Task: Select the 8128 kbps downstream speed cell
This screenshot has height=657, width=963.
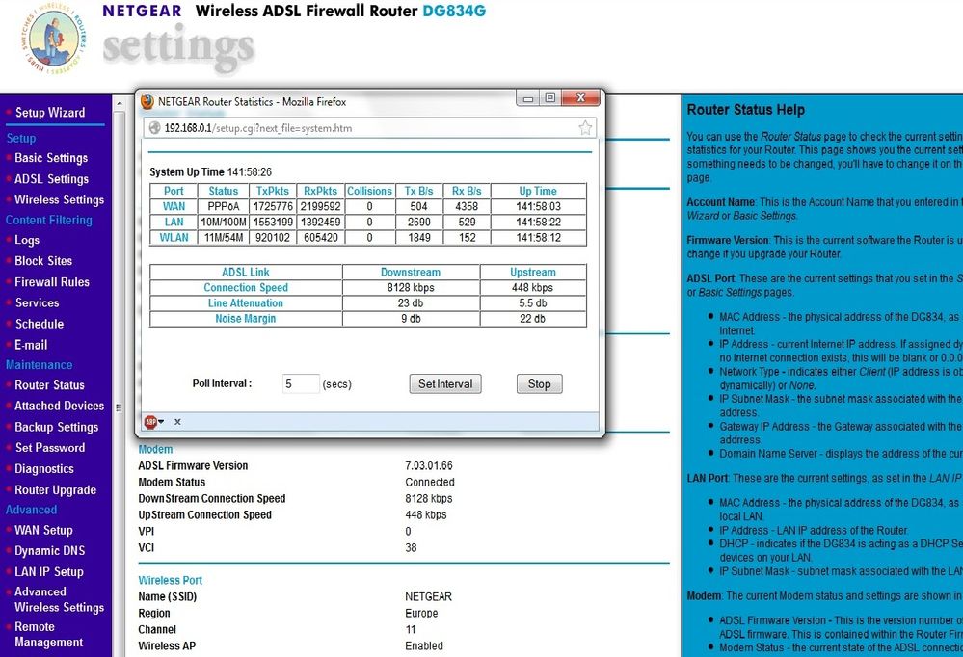Action: (411, 287)
